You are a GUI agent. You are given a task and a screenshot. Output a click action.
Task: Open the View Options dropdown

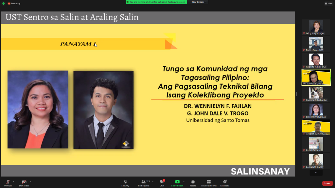coord(199,2)
